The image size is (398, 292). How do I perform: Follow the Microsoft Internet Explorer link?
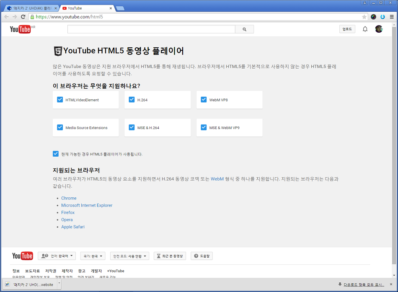click(x=87, y=205)
